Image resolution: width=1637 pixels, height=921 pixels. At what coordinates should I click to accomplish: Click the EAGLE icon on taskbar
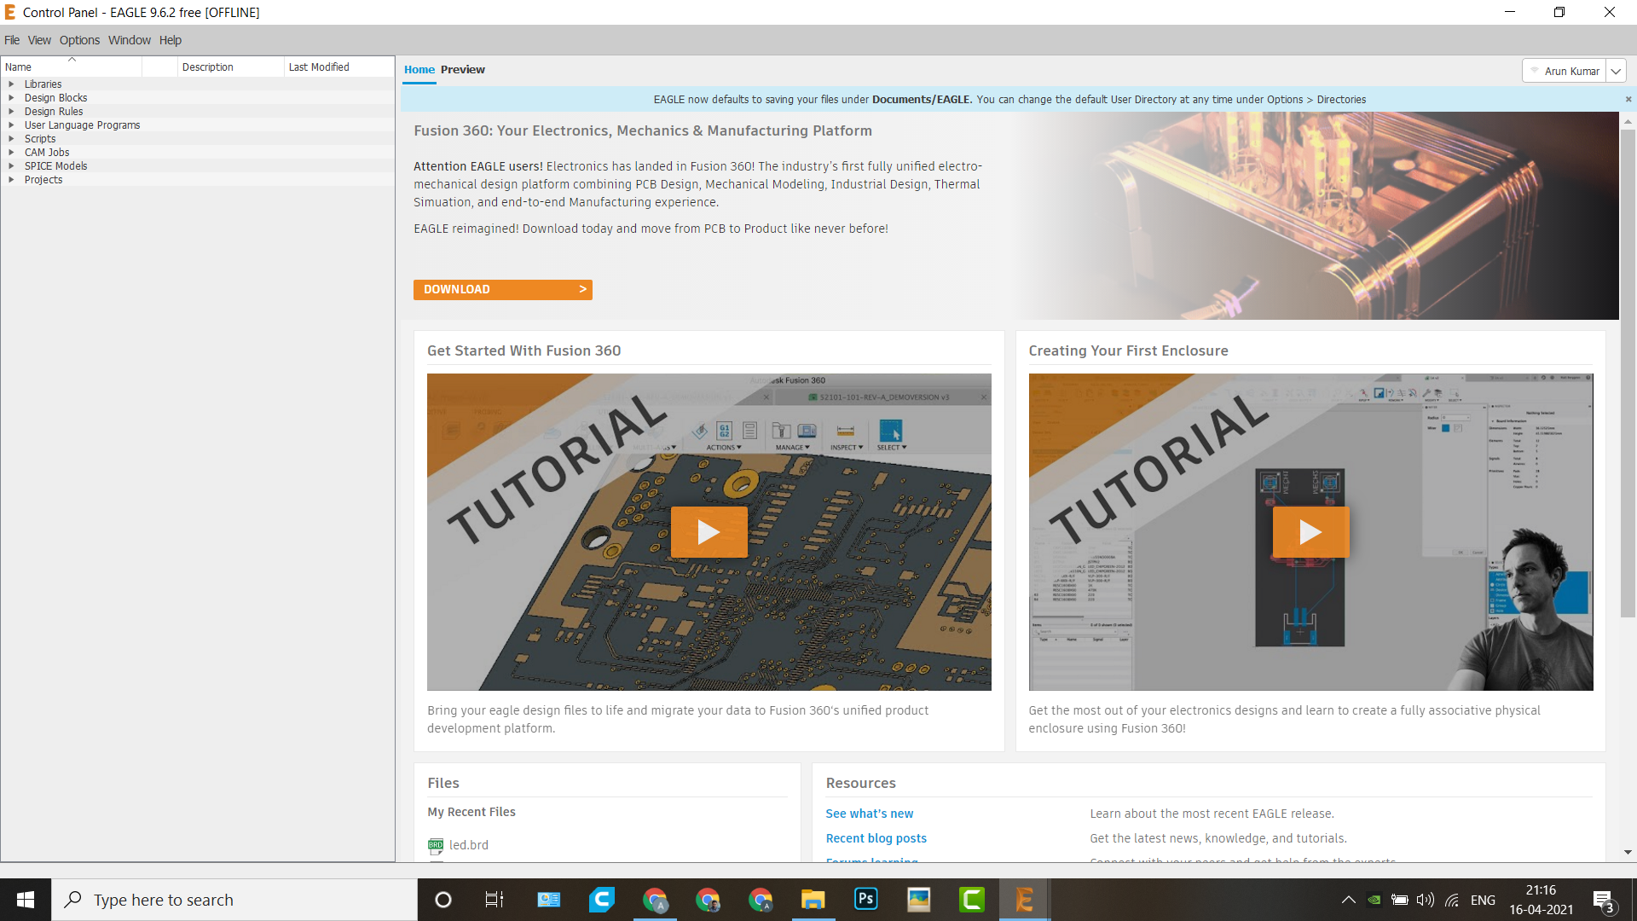(x=1025, y=900)
